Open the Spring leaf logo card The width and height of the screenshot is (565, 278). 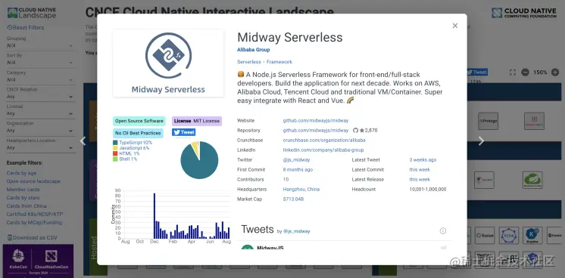532,180
